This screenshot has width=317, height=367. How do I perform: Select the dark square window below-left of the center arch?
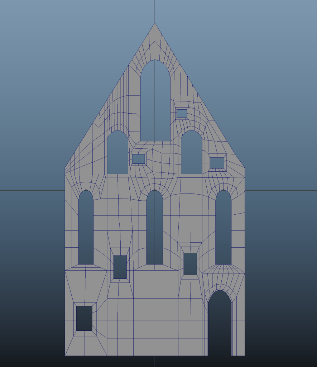point(120,267)
